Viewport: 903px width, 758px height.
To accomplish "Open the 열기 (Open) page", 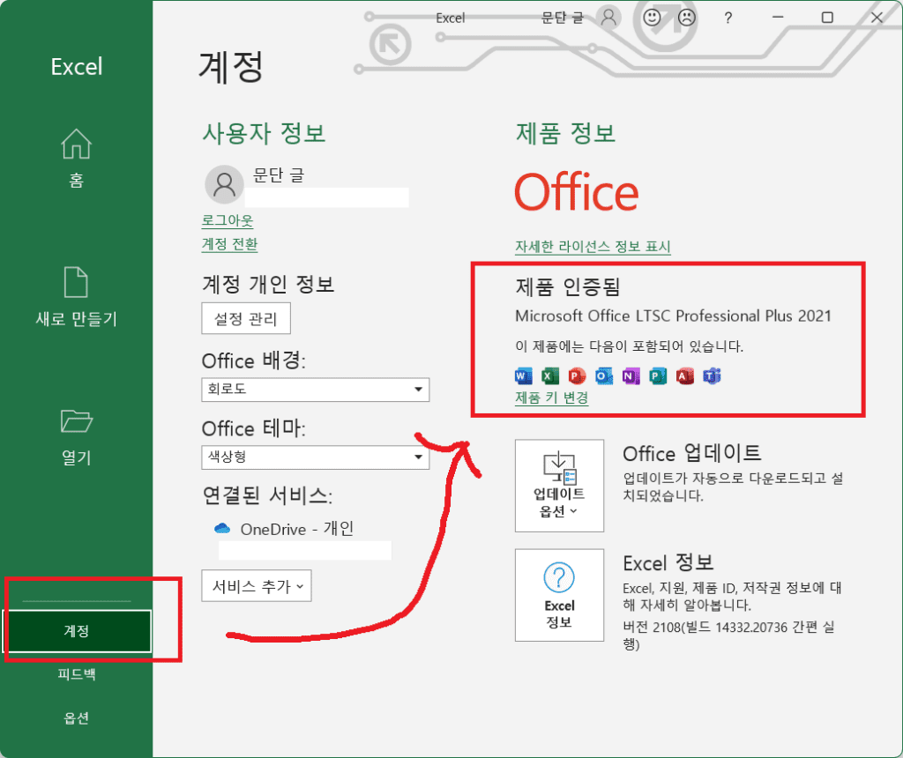I will coord(76,437).
